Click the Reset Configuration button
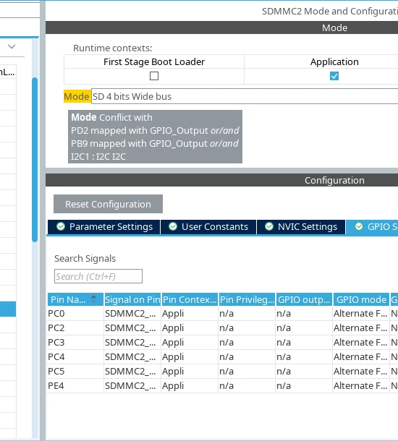Image resolution: width=398 pixels, height=441 pixels. [108, 204]
